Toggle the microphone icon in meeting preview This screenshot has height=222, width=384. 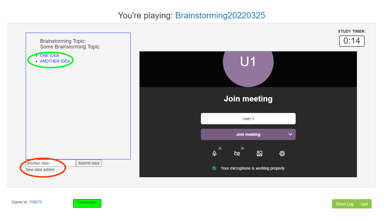[x=214, y=154]
